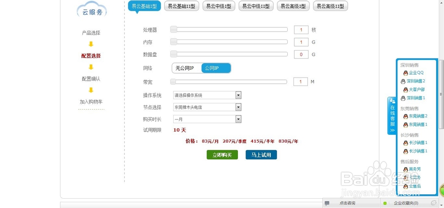Click the penguin icon next to 东莞销售2
Viewport: 444px width, 208px height.
[405, 116]
